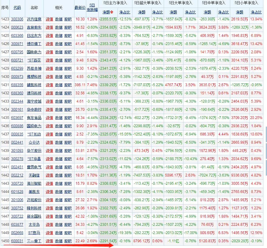Open stock code 301093
This screenshot has width=267, height=248.
coord(17,151)
